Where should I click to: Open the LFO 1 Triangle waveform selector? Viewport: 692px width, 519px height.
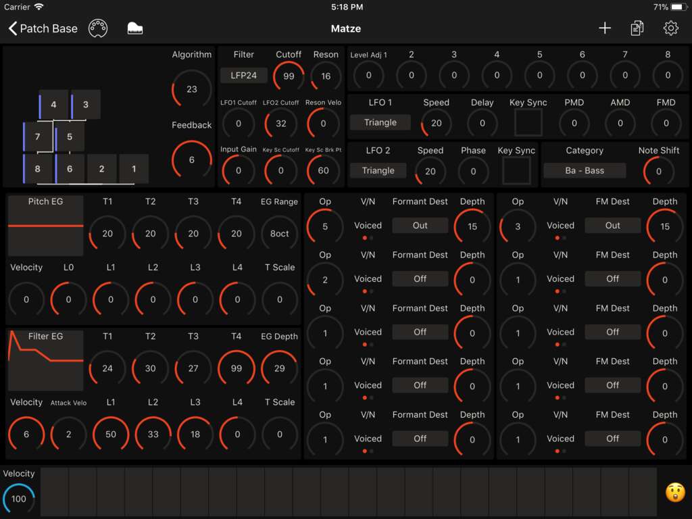point(380,123)
